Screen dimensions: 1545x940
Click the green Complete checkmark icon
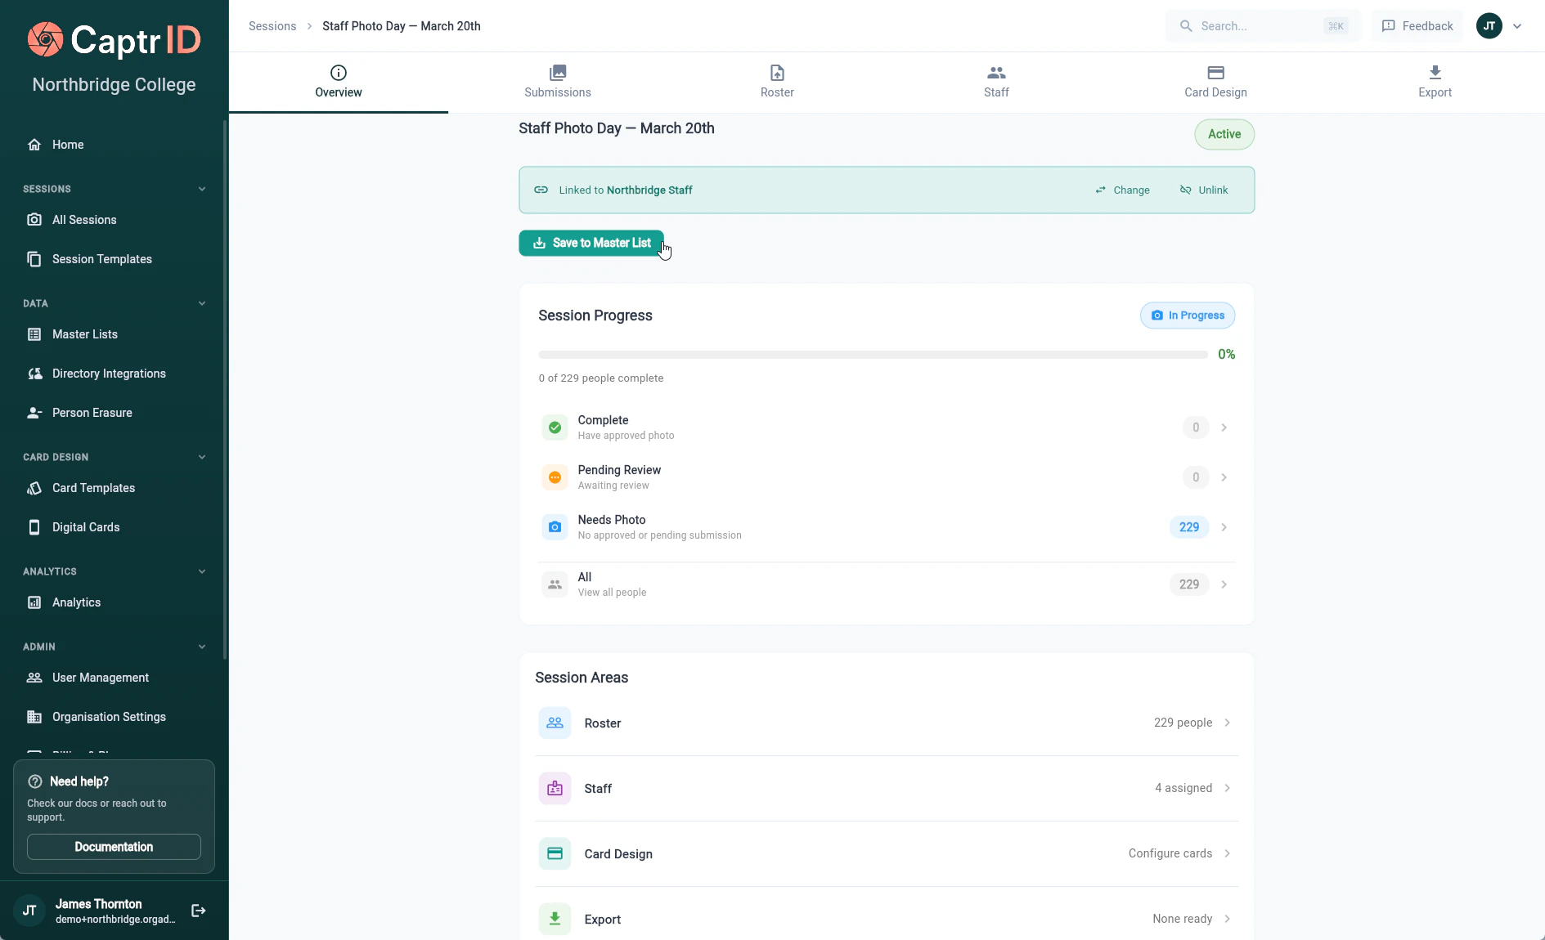[x=555, y=427]
